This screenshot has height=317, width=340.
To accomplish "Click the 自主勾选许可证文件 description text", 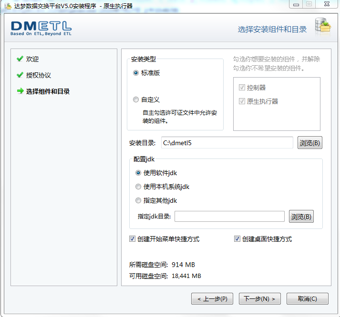I will click(x=180, y=117).
